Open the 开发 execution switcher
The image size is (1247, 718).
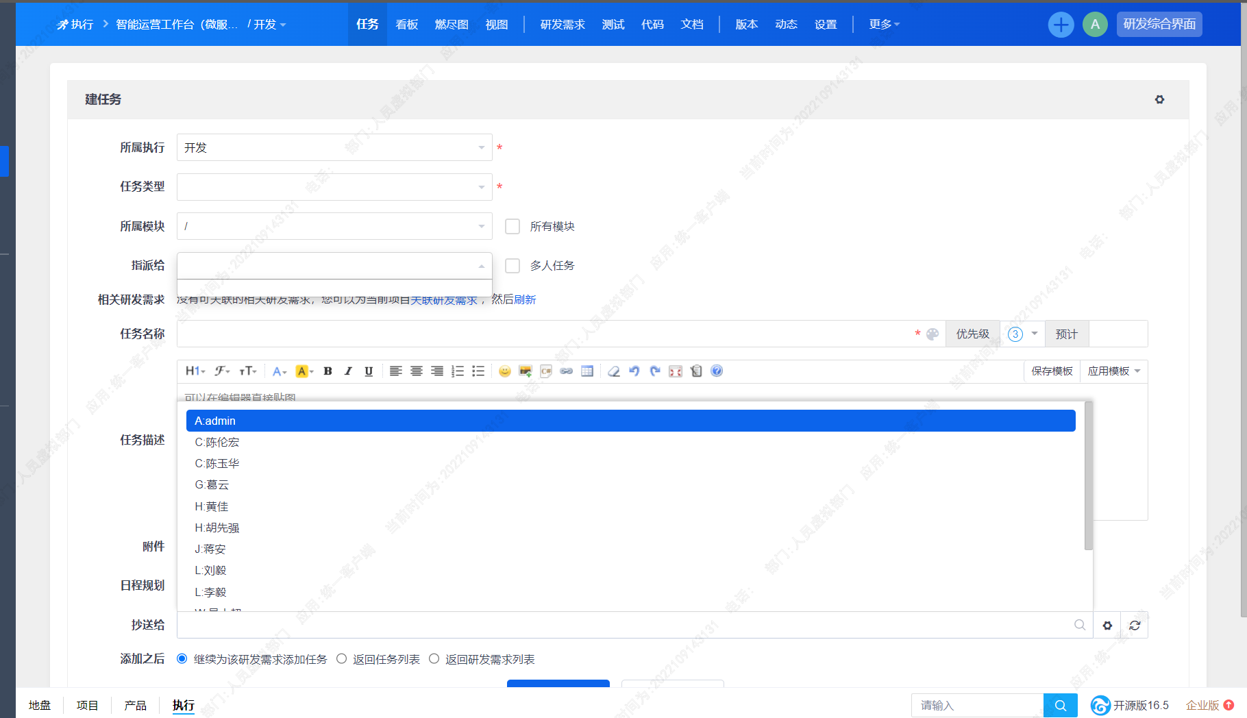pos(270,24)
